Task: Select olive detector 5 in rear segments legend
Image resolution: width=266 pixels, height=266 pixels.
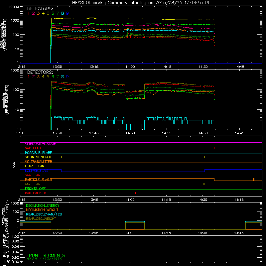Action: 48,77
